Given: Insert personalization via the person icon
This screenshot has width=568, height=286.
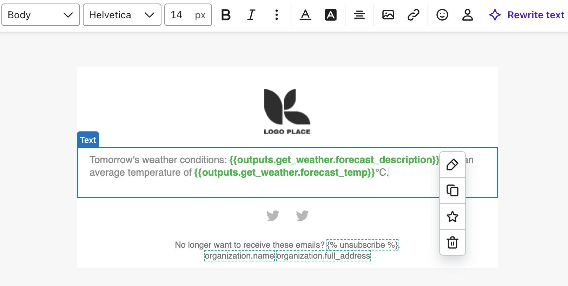Looking at the screenshot, I should pos(467,15).
